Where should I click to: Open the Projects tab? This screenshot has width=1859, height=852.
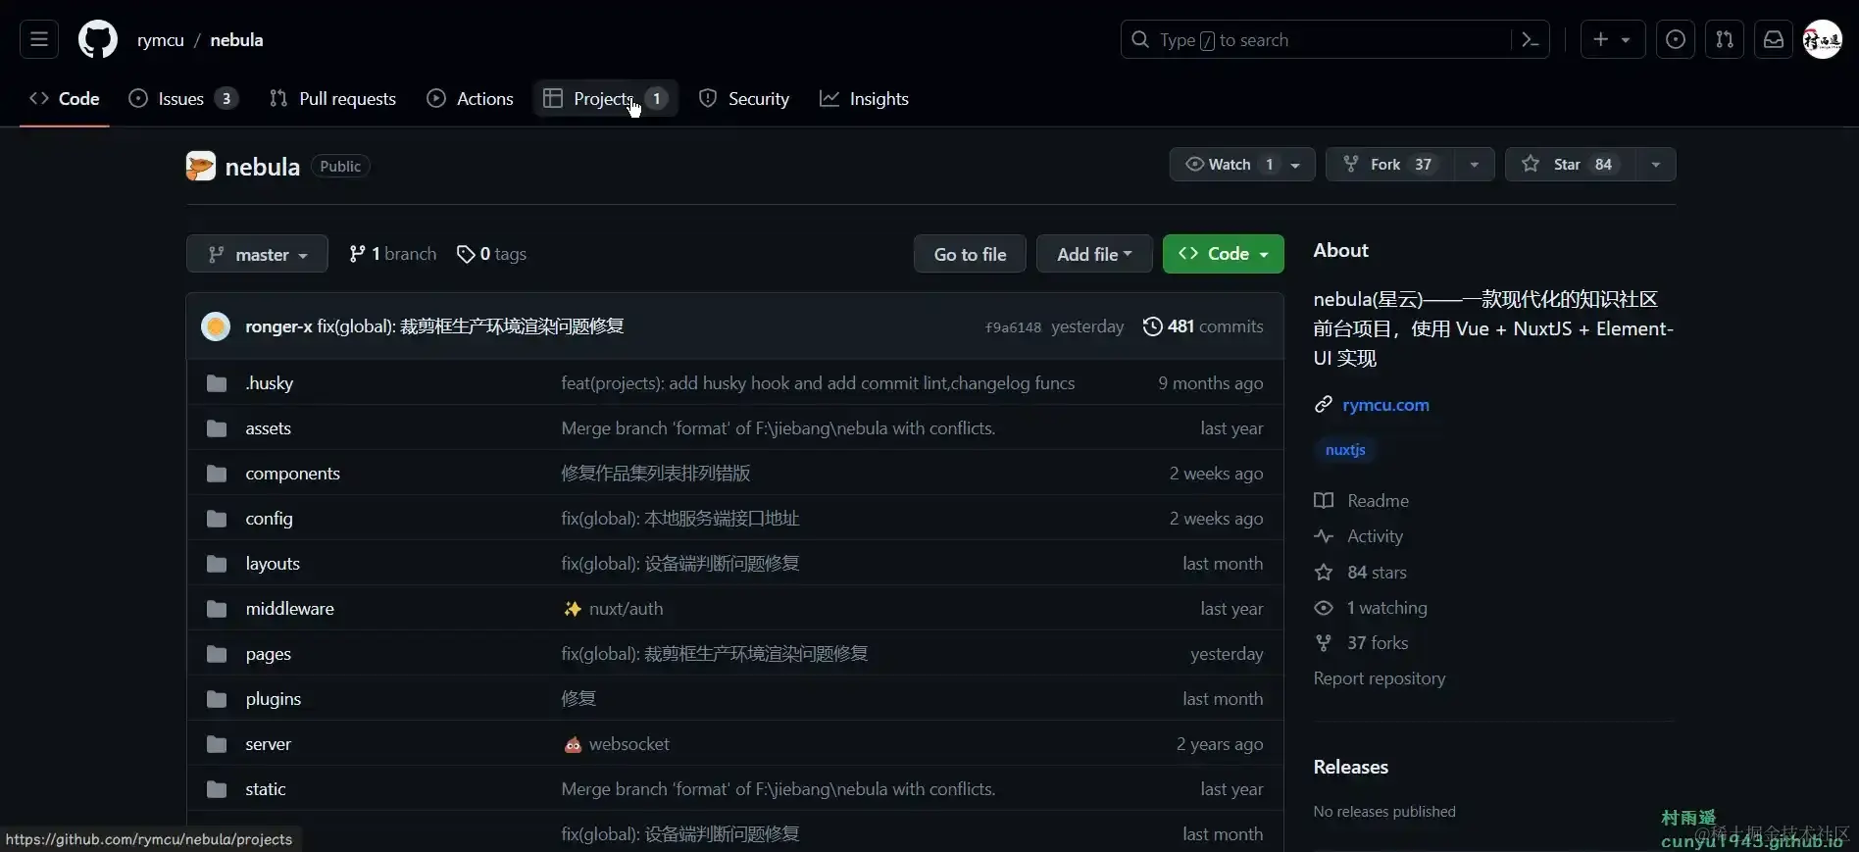coord(606,99)
